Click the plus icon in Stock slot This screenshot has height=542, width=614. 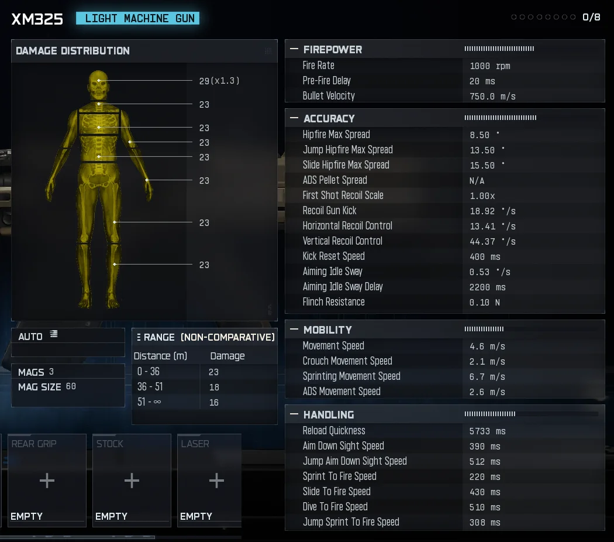pyautogui.click(x=132, y=481)
